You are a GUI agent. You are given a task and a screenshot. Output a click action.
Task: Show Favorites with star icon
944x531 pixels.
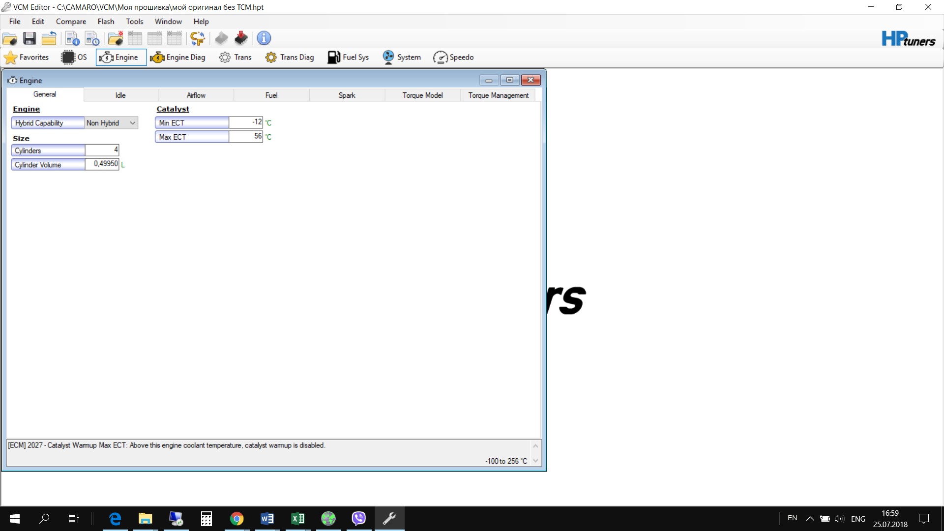point(26,58)
